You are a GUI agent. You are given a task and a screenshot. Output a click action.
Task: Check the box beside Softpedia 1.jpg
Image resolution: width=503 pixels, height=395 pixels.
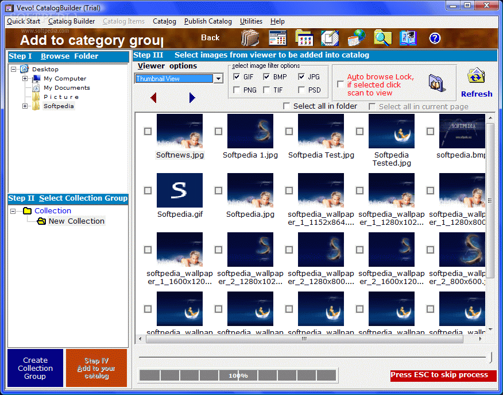coord(218,131)
